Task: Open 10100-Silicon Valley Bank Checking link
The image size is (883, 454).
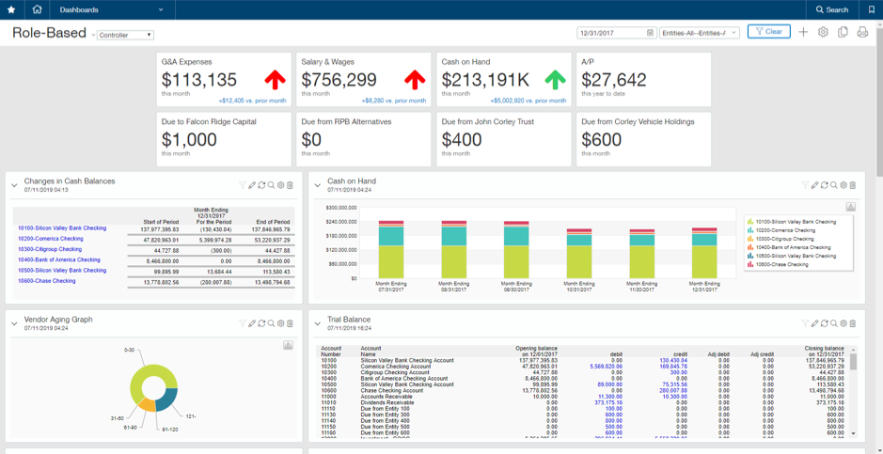Action: click(x=62, y=228)
